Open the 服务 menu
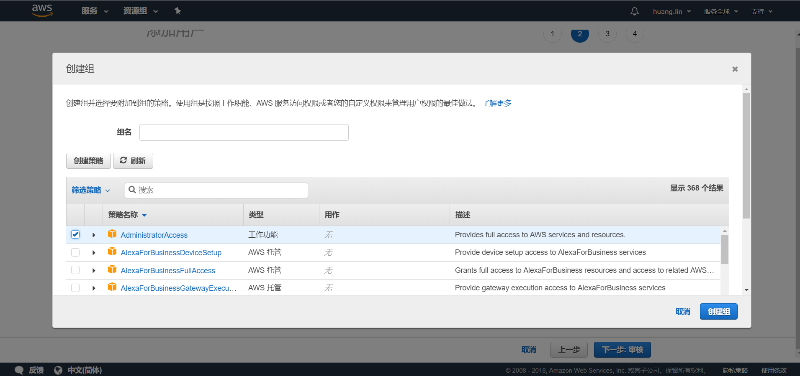The height and width of the screenshot is (376, 800). point(95,11)
